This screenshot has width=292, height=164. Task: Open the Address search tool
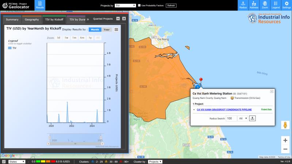(x=254, y=5)
